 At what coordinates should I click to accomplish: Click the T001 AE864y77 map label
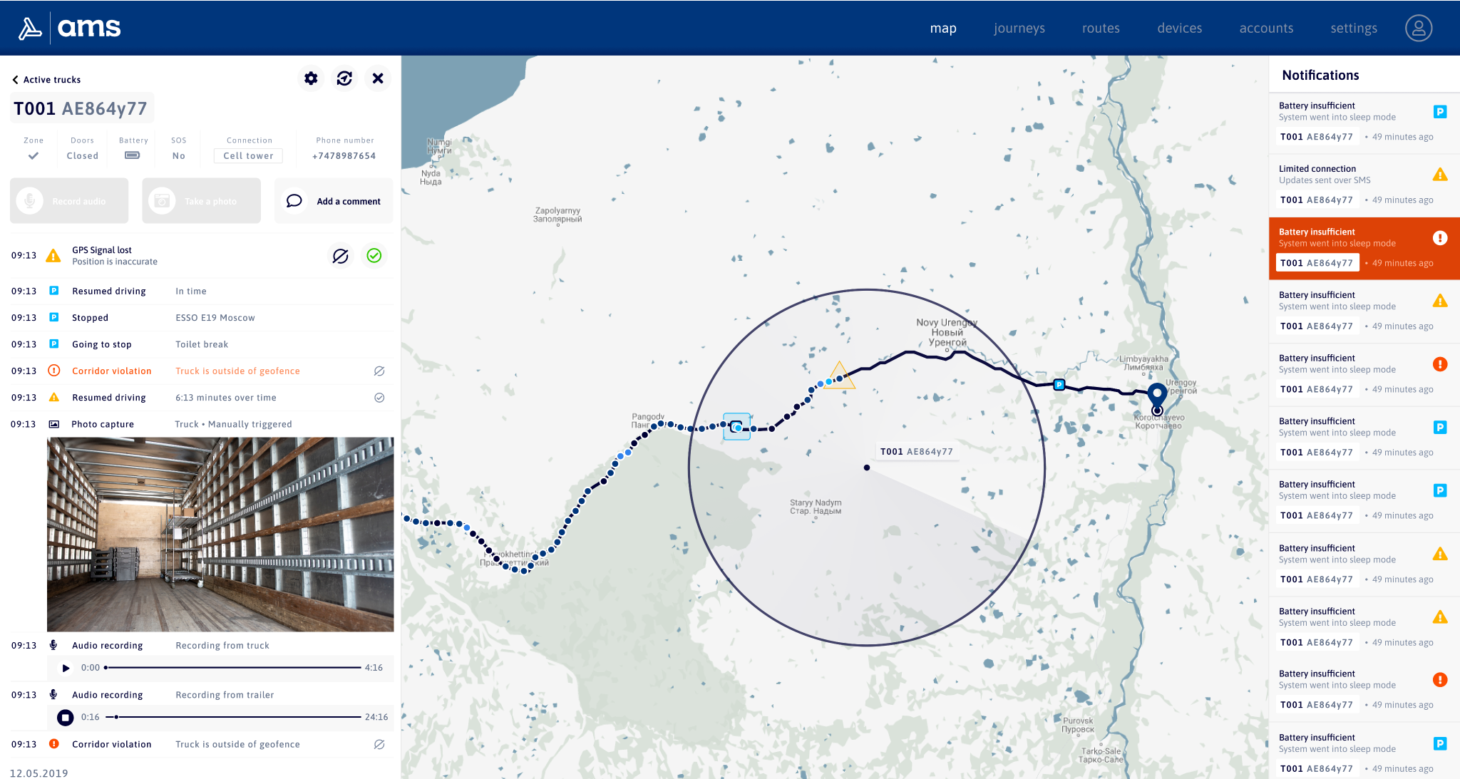[916, 452]
